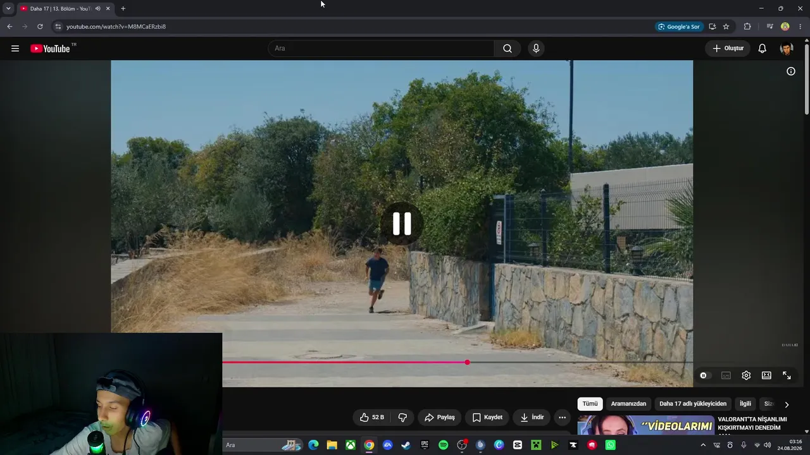This screenshot has width=810, height=455.
Task: Share the video via Paylaş
Action: click(440, 417)
